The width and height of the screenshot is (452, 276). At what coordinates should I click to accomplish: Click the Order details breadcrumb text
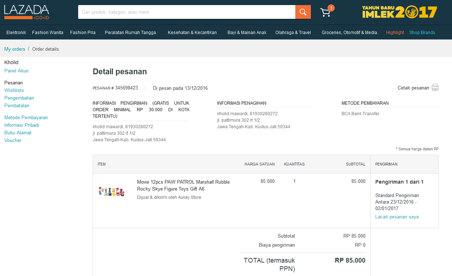46,49
